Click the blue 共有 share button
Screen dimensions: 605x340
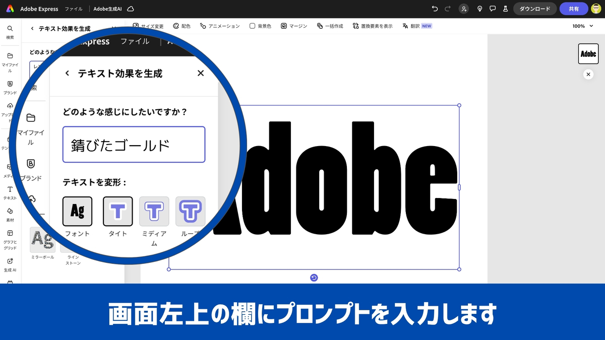[574, 9]
